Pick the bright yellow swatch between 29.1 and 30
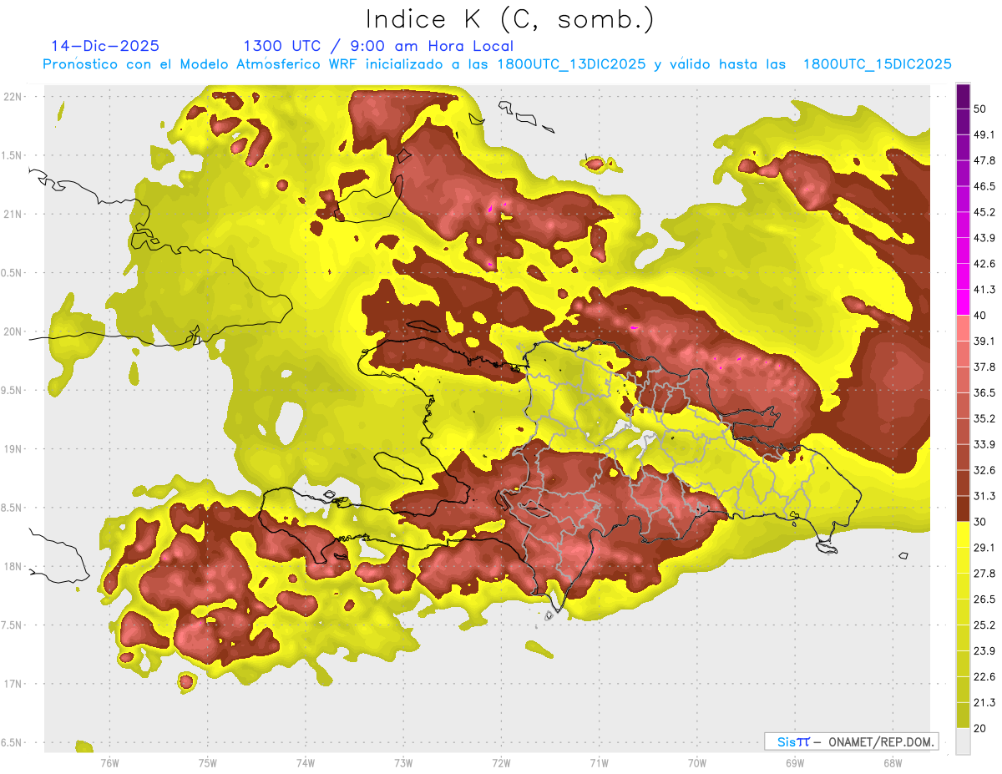 pos(963,534)
